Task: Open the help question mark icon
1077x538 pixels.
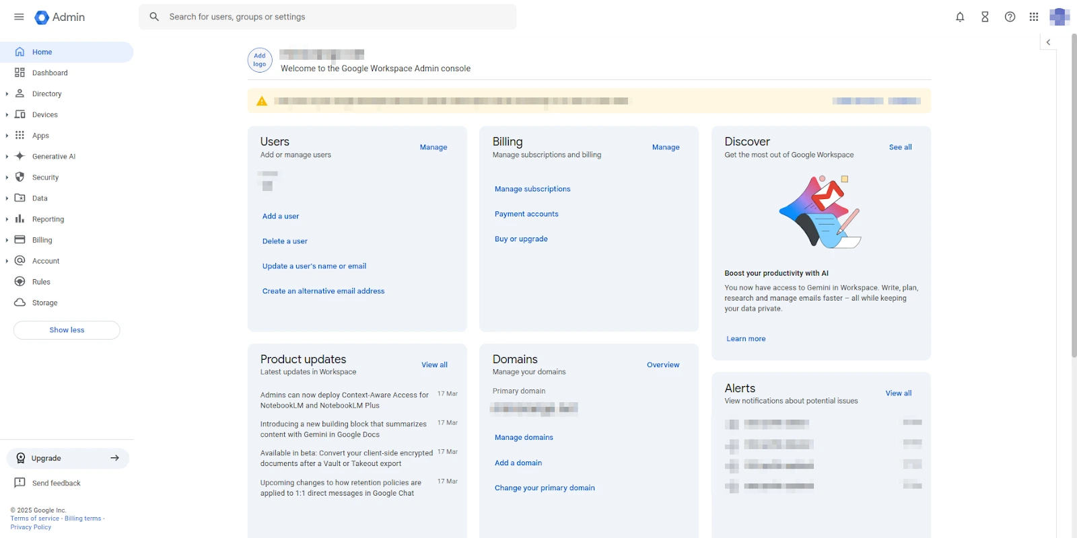Action: coord(1010,17)
